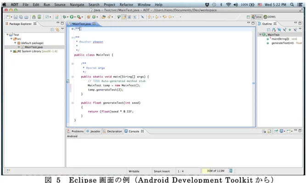Toggle Link with Editor in Package Explorer
This screenshot has height=183, width=307.
[x=57, y=30]
